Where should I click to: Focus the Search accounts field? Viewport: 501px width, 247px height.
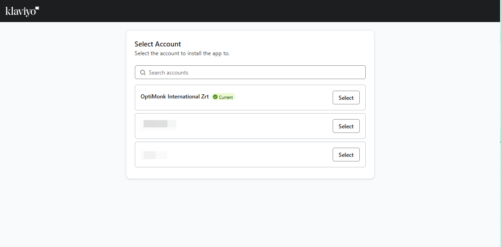(250, 72)
